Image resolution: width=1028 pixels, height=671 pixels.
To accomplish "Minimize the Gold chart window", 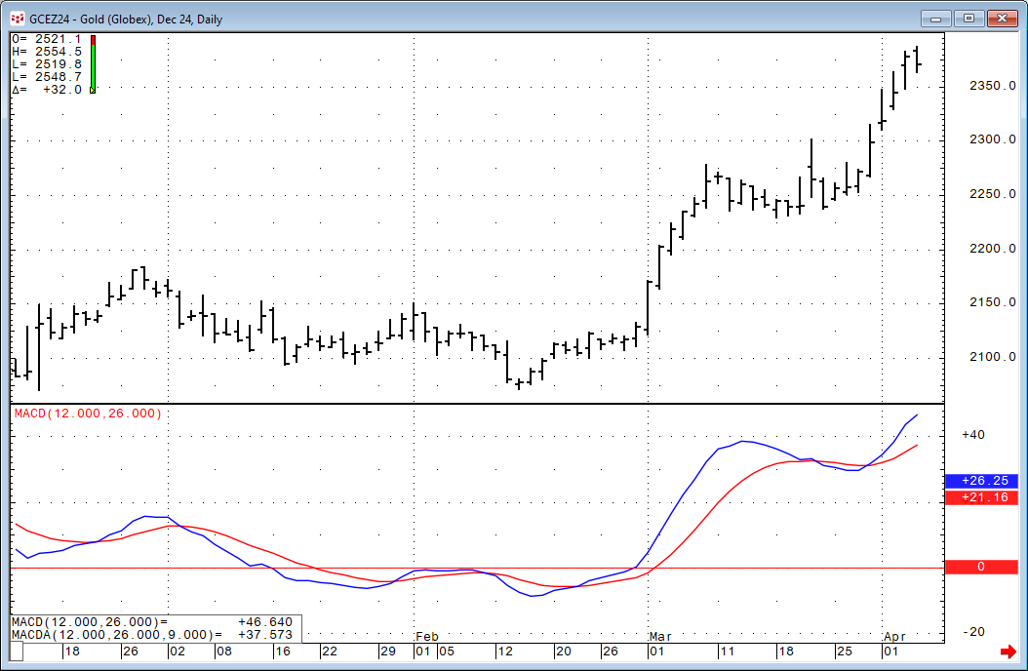I will [x=937, y=18].
